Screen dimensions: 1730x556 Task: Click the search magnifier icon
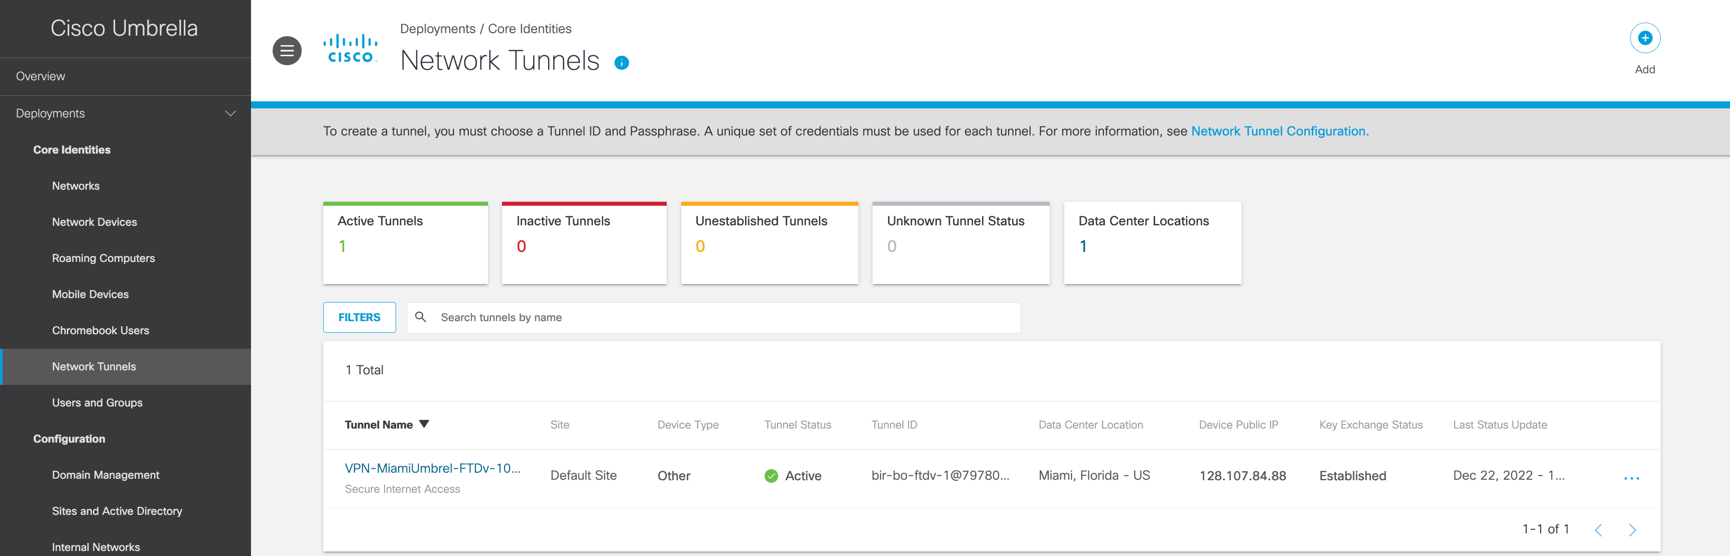(x=420, y=317)
